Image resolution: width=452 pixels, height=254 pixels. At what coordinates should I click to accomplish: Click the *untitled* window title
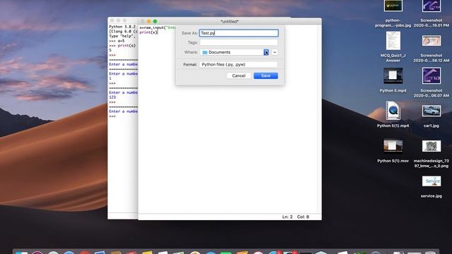pyautogui.click(x=230, y=21)
